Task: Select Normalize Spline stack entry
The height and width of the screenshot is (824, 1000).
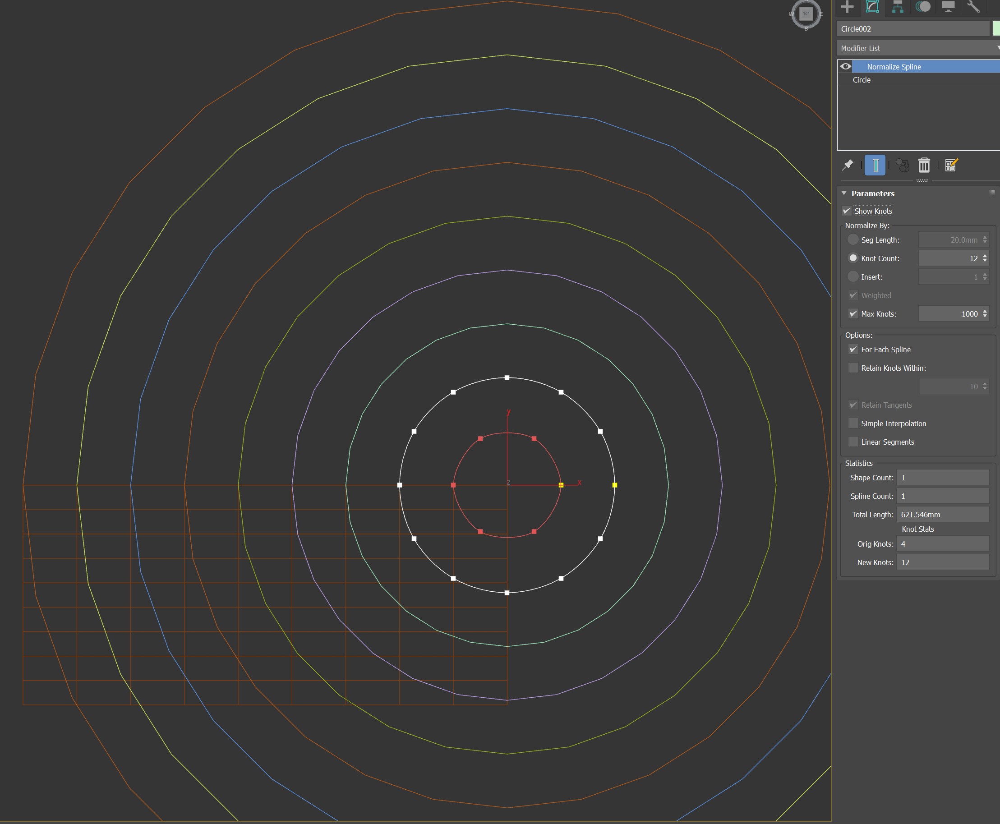Action: [894, 66]
